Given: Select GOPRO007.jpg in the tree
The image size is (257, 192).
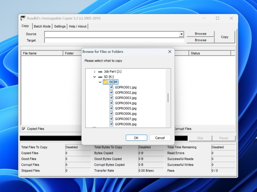Looking at the screenshot, I should pyautogui.click(x=126, y=119).
